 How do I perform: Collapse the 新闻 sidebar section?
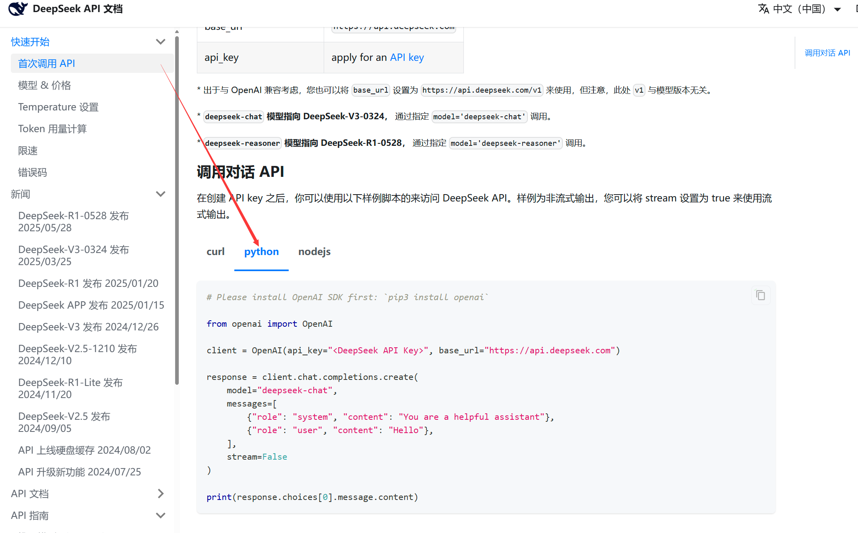tap(160, 194)
